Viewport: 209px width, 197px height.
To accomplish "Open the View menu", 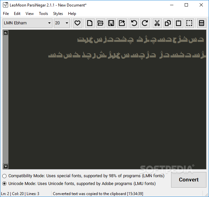I will click(x=29, y=14).
